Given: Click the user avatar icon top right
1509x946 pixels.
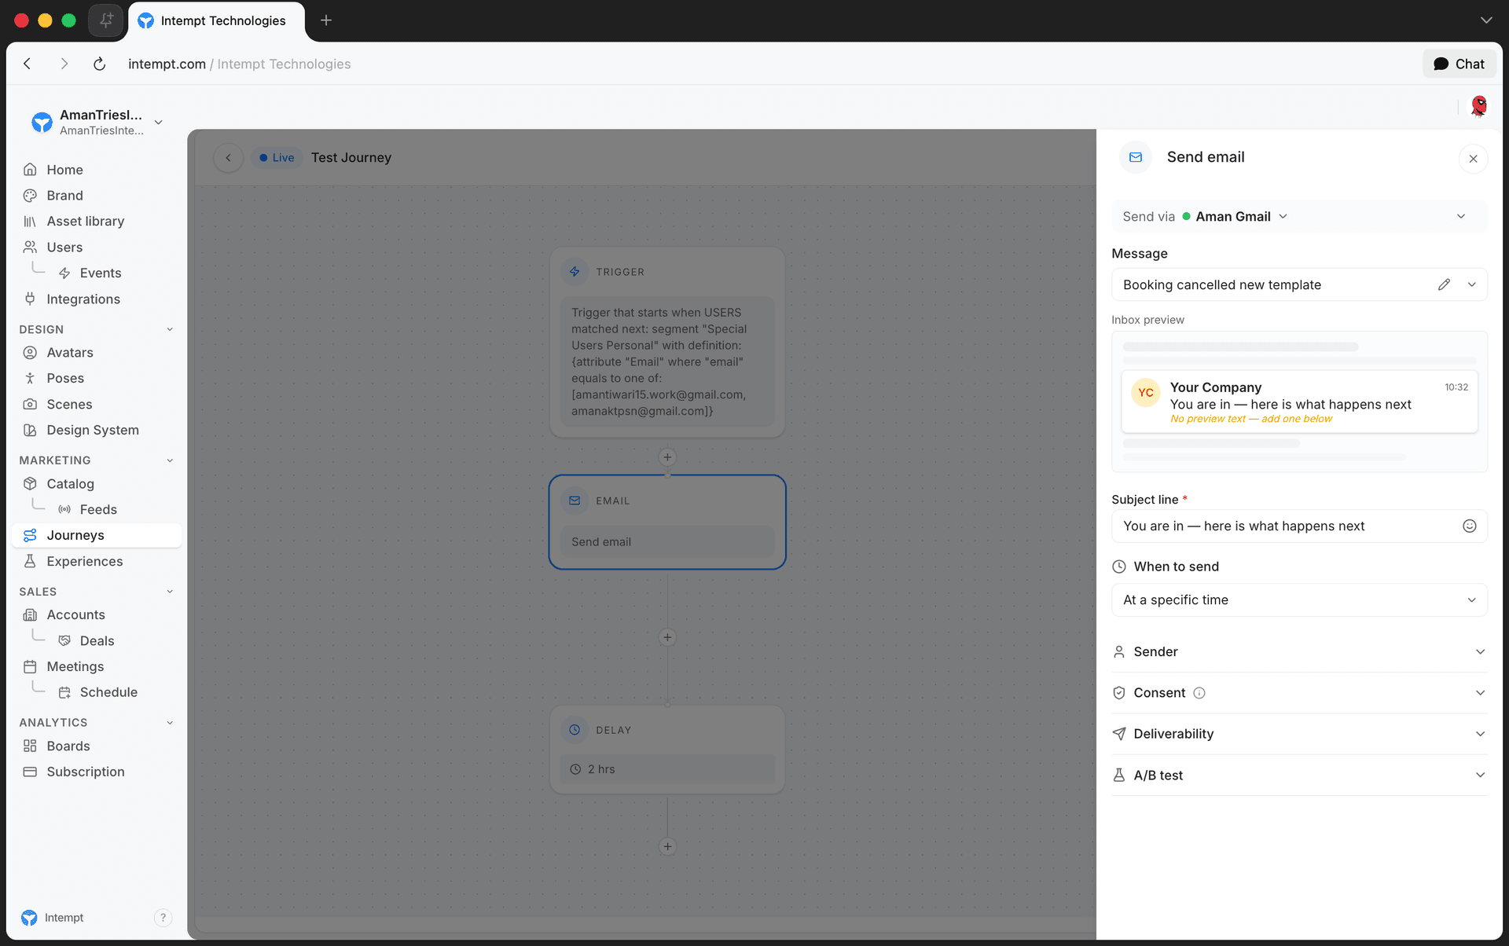Looking at the screenshot, I should (x=1479, y=106).
